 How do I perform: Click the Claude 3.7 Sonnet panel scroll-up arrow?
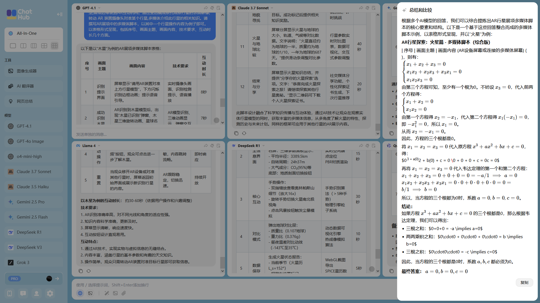point(378,15)
